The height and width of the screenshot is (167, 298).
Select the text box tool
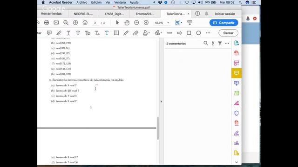tap(116, 33)
